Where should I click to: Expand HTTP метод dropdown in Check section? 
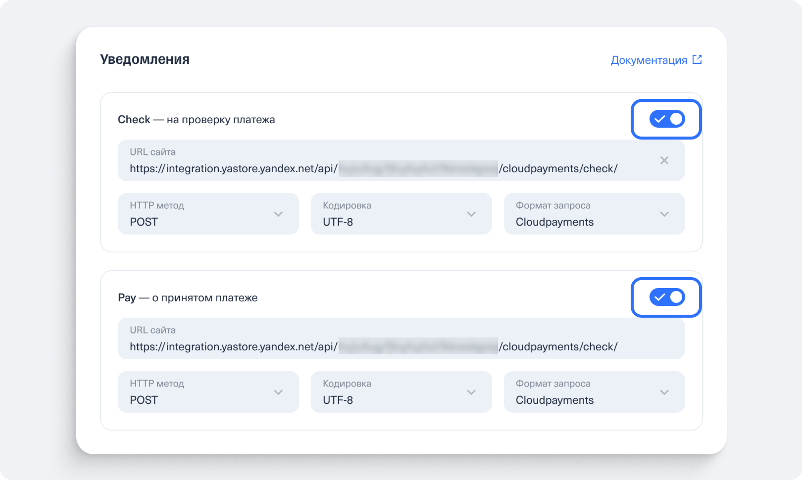(208, 214)
